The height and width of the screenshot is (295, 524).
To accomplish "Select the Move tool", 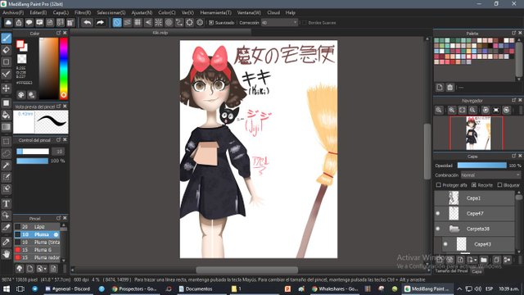I will tap(6, 88).
